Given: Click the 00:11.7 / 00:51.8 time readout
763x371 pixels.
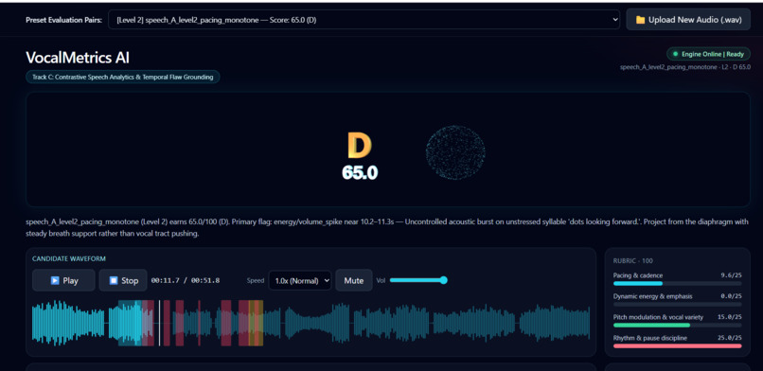Looking at the screenshot, I should click(x=186, y=280).
